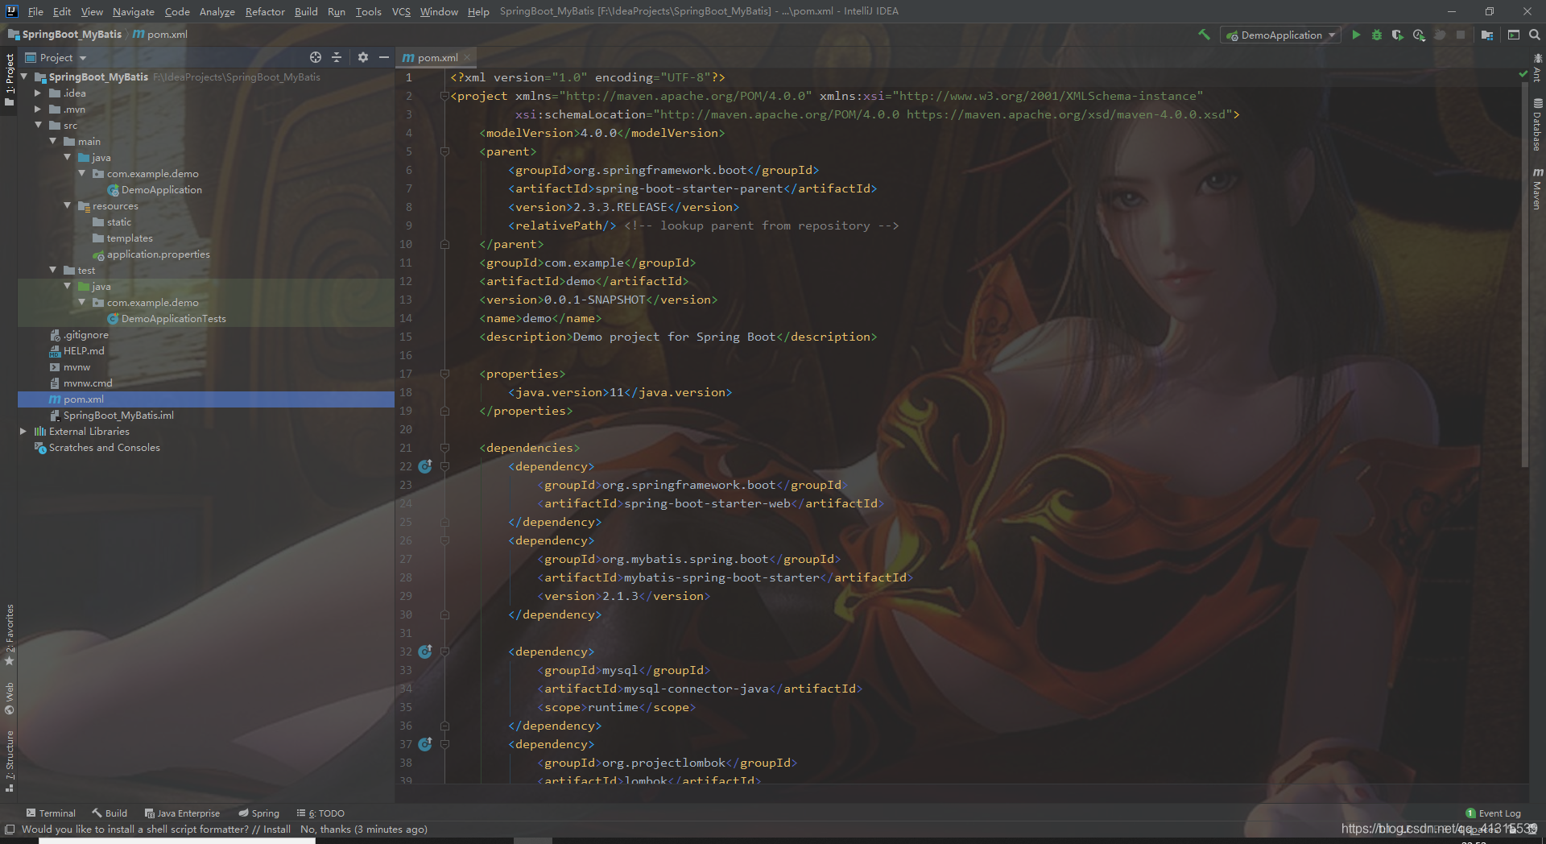1546x844 pixels.
Task: Open the Maven tool window
Action: tap(1537, 188)
